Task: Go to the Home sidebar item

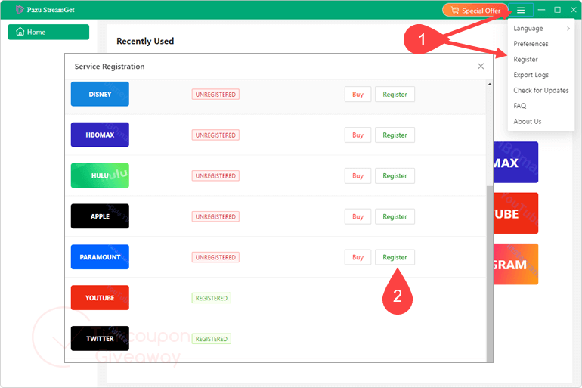Action: (48, 32)
